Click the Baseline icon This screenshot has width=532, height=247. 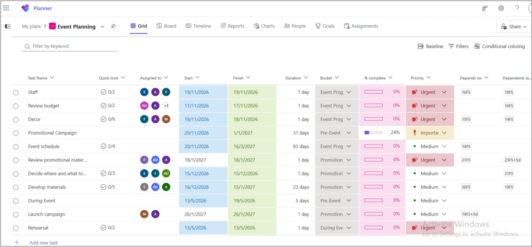(x=420, y=47)
